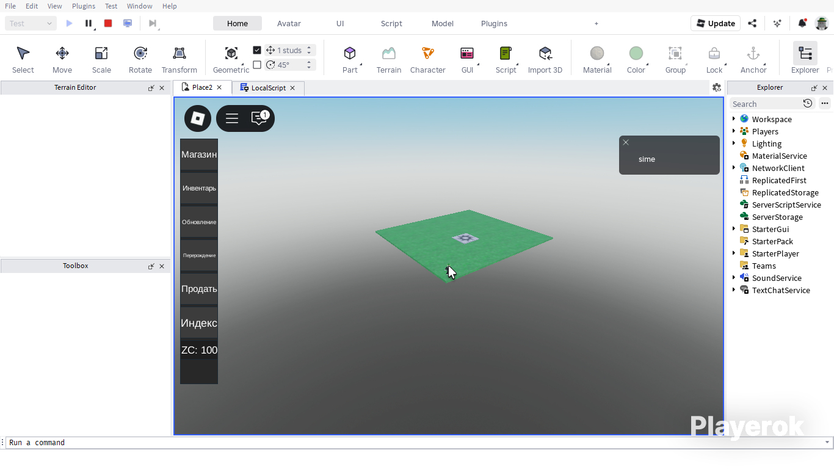Disable the studs move snapping checkbox

[257, 50]
